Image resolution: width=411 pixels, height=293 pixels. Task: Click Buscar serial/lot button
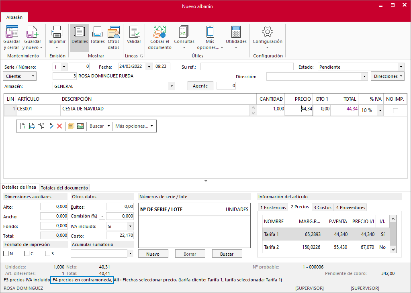(227, 254)
